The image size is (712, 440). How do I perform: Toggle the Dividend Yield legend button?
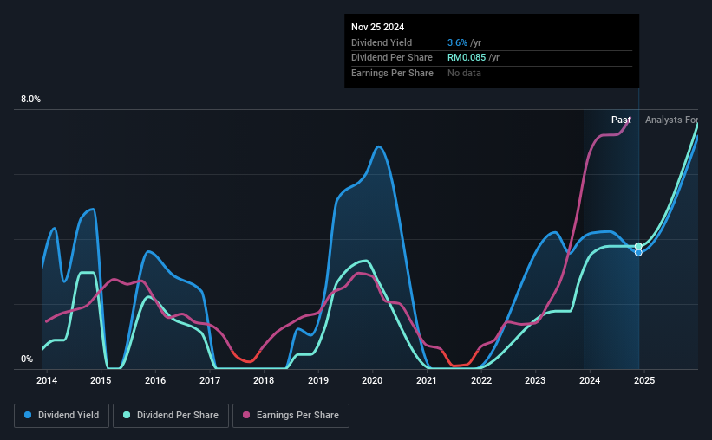point(62,416)
